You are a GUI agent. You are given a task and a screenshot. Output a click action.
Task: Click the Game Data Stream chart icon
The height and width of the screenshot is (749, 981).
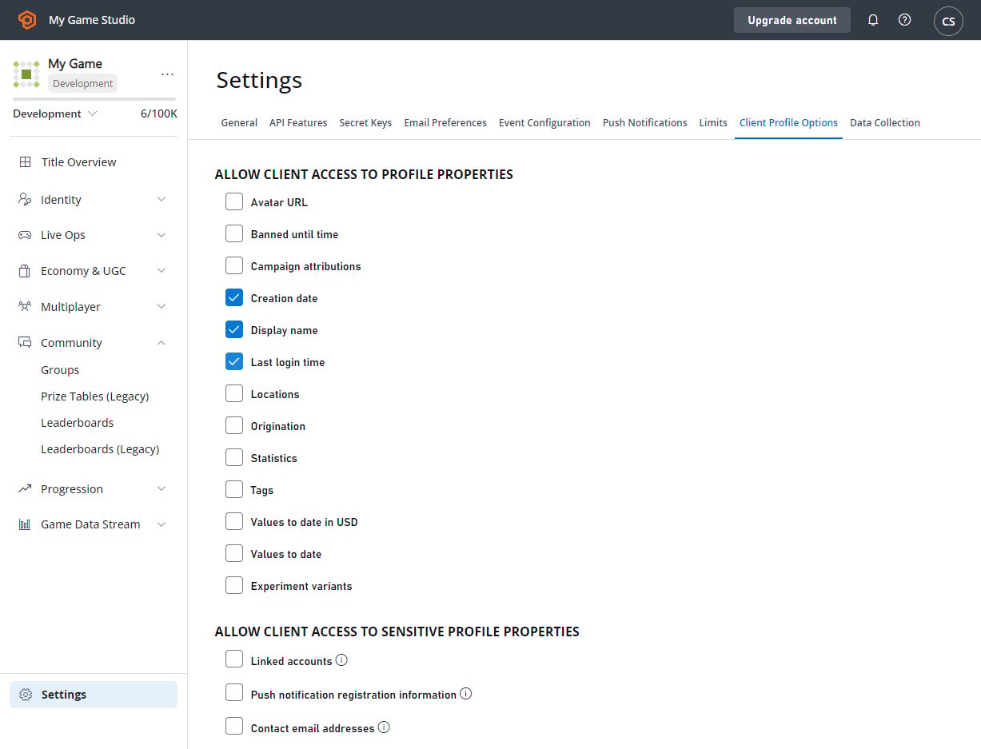[25, 524]
